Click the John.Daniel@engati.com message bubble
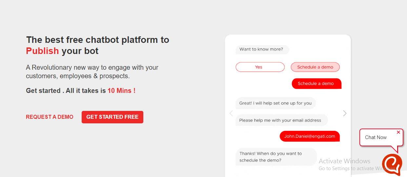Screen dimensions: 407x177 (x=309, y=136)
